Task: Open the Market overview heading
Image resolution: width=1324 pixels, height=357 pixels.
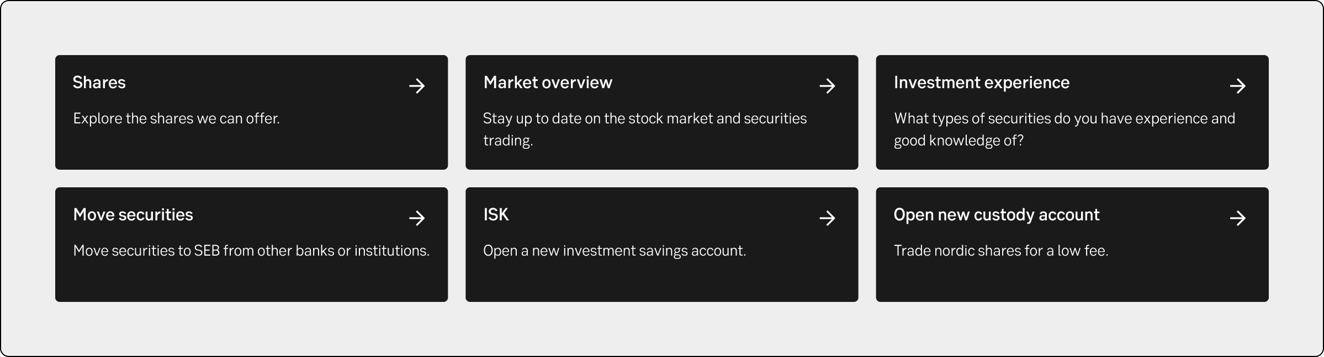Action: [x=548, y=83]
